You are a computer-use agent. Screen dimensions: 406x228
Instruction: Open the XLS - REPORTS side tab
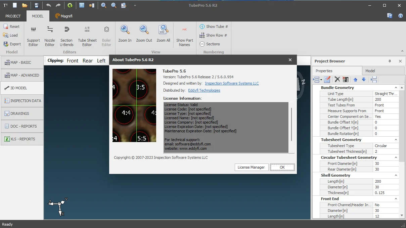coord(22,139)
